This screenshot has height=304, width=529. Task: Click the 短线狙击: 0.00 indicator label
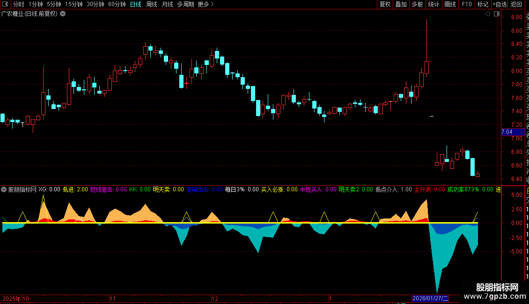tap(108, 189)
